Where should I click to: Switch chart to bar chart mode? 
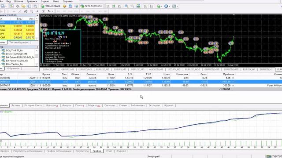pos(108,6)
